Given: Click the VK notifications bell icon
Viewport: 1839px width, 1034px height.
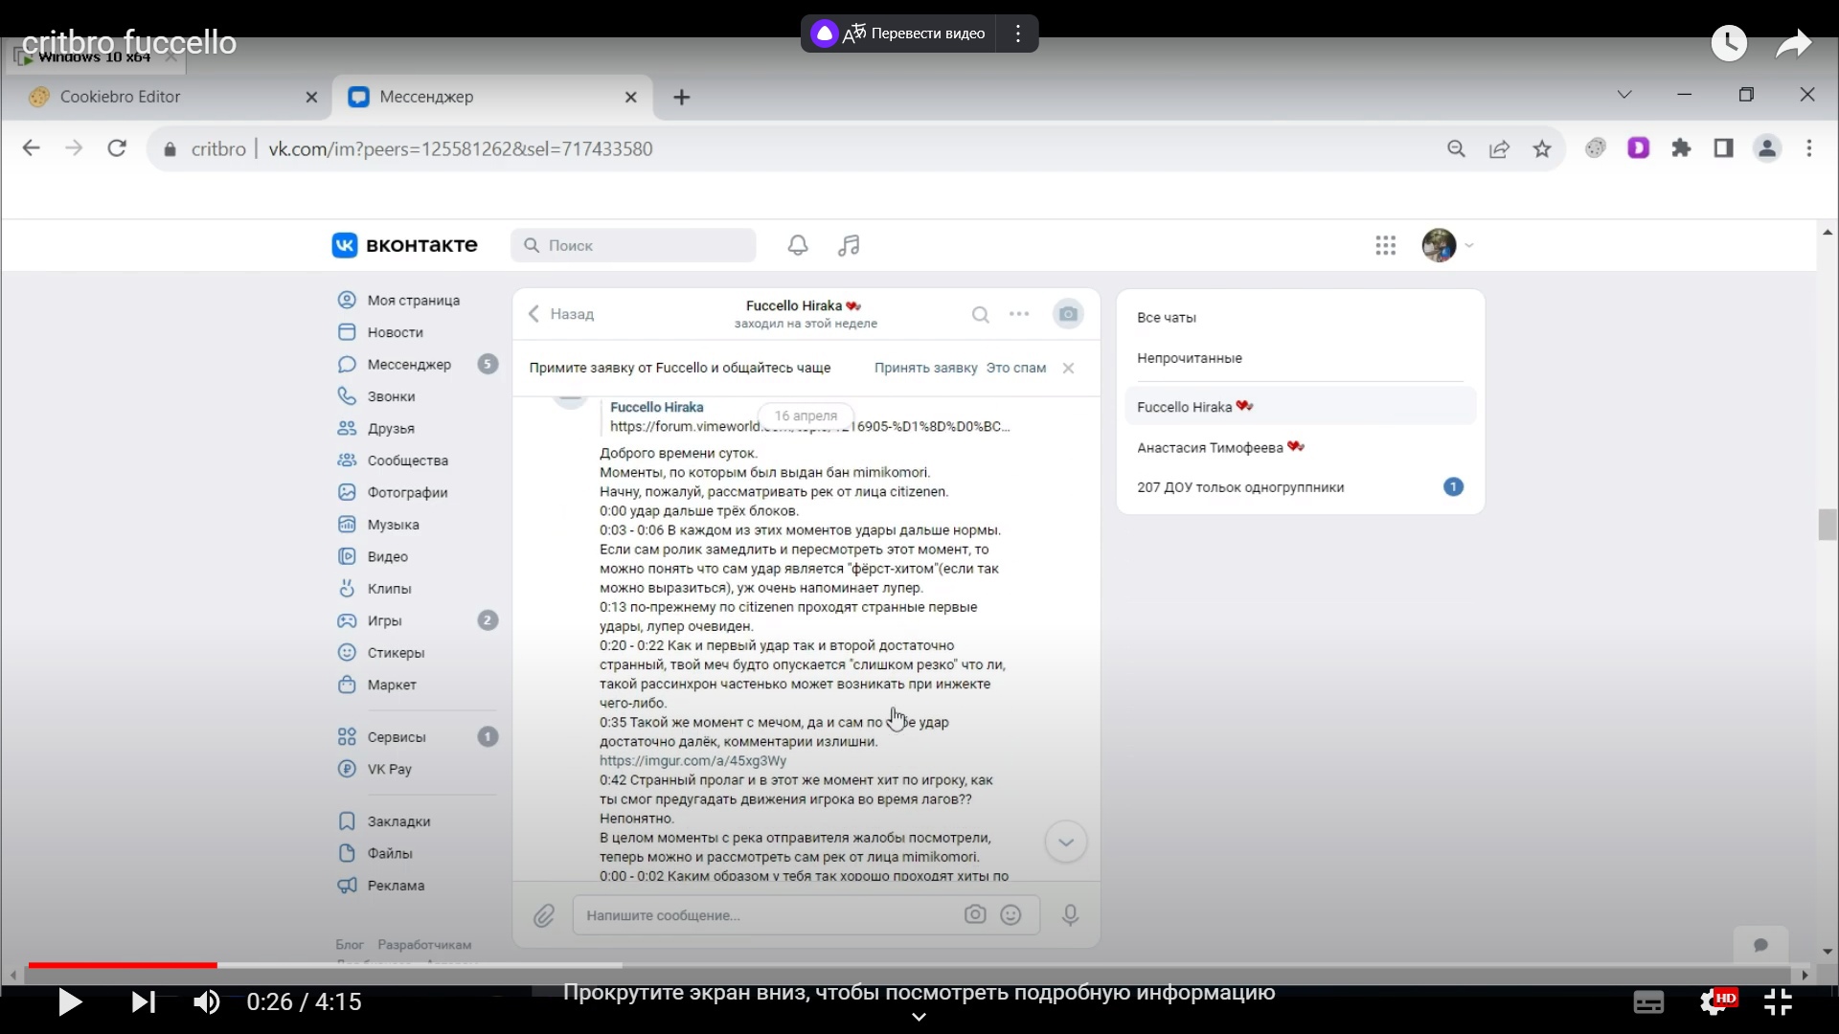Looking at the screenshot, I should (797, 245).
